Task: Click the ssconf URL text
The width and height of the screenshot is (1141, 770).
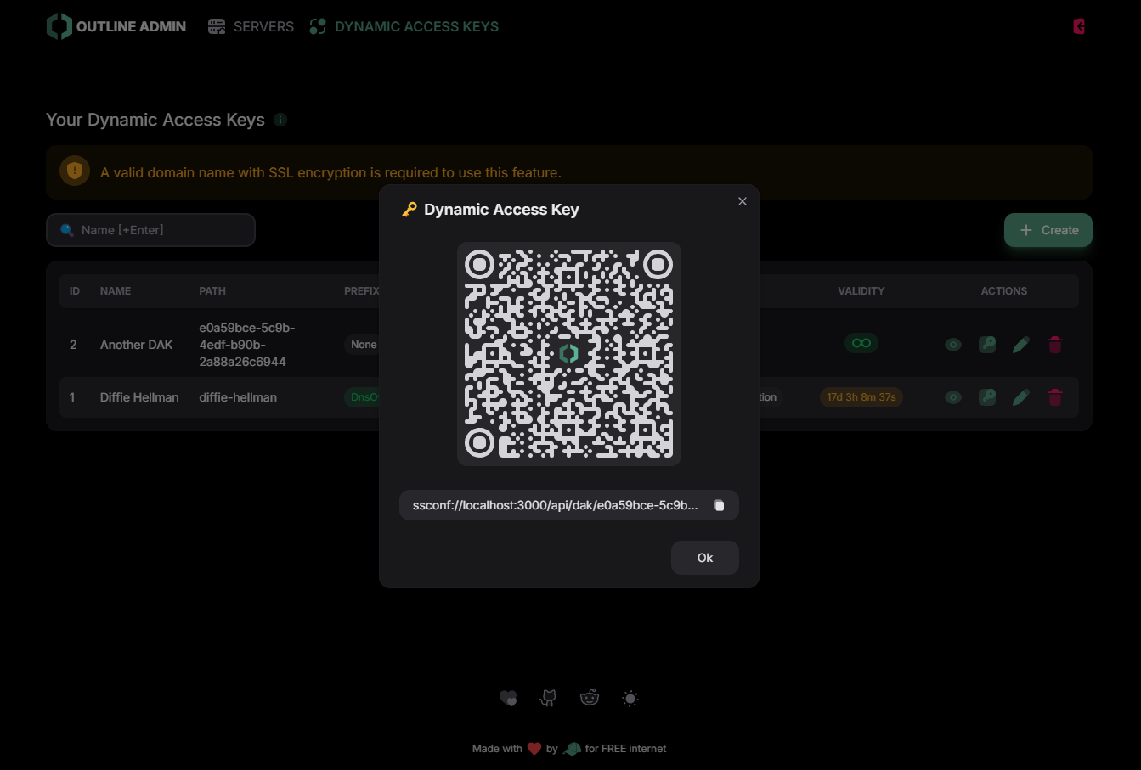Action: [555, 505]
